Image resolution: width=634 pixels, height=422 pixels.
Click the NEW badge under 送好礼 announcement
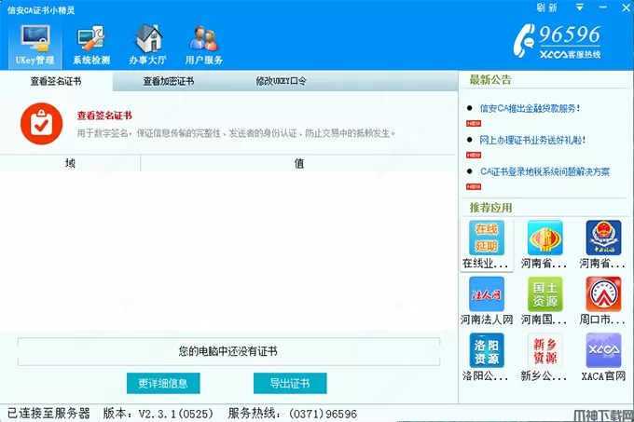point(474,155)
